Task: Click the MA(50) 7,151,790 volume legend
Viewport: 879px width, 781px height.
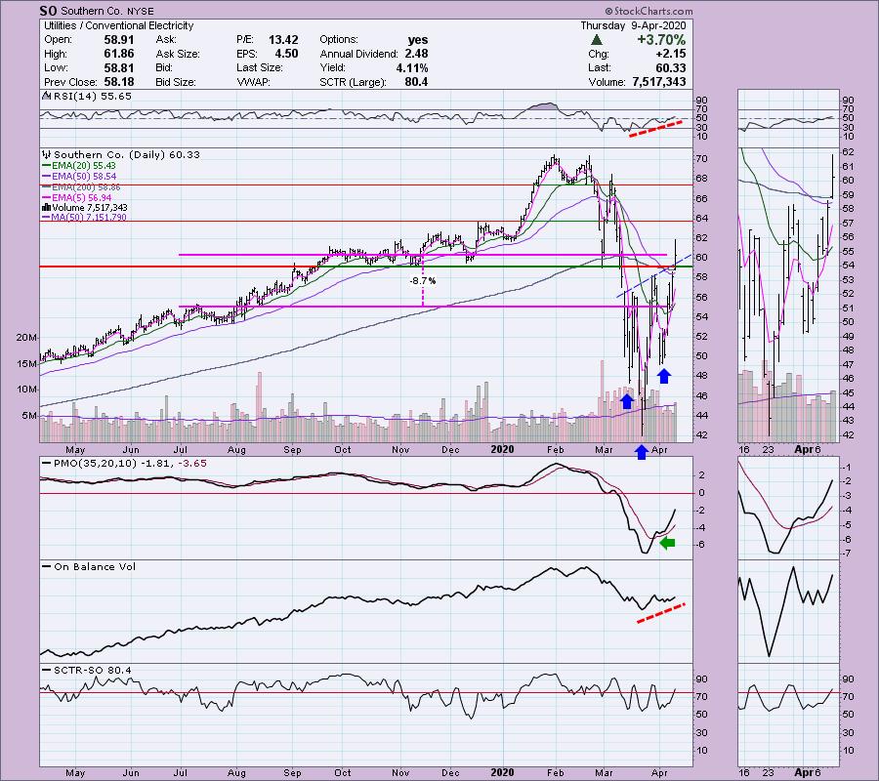Action: [85, 218]
